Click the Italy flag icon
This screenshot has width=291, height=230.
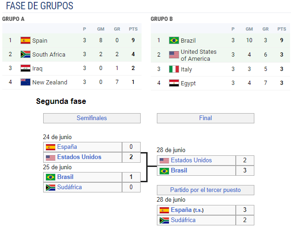(174, 69)
